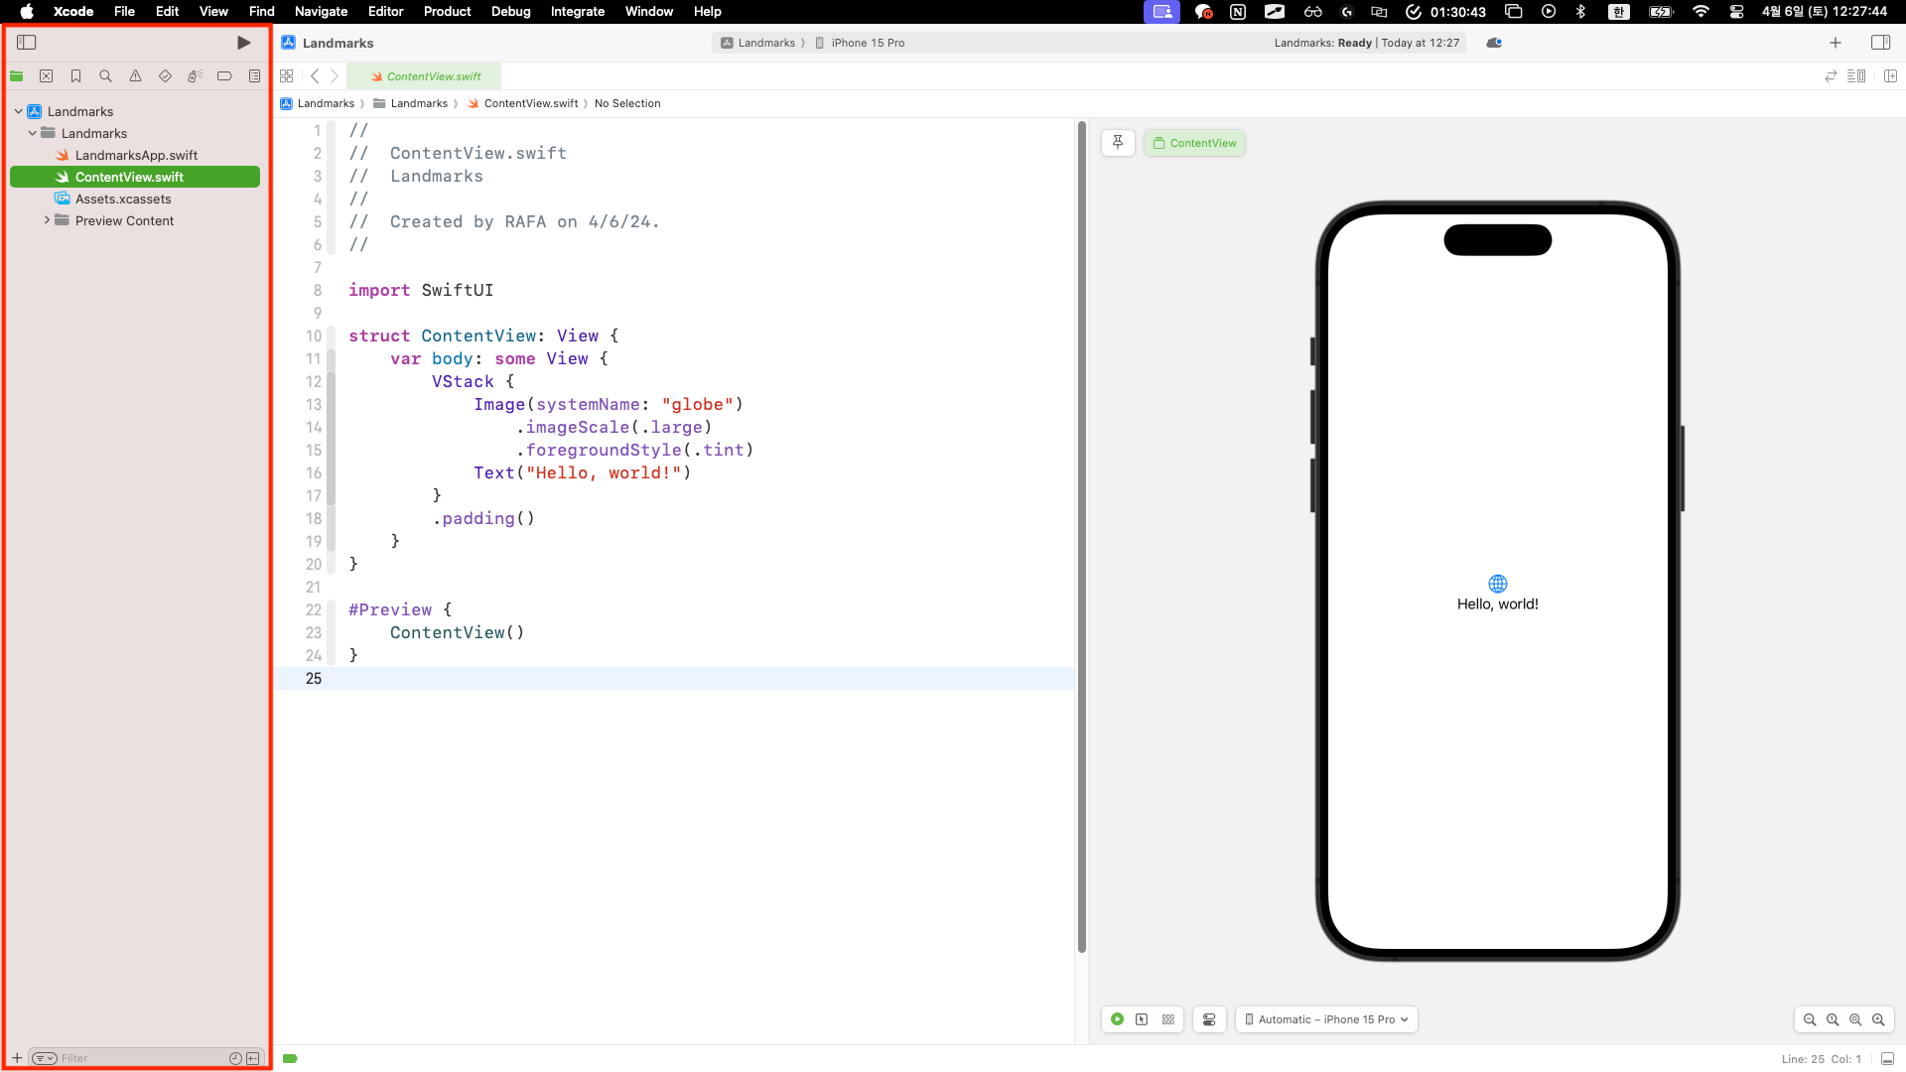The width and height of the screenshot is (1906, 1072).
Task: Enable code review mode
Action: coord(1831,76)
